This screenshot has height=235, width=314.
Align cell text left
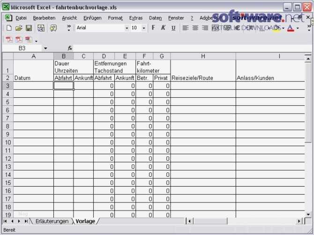[186, 28]
